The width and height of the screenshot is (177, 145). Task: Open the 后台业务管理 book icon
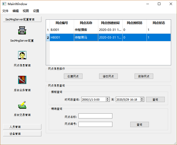tap(22, 80)
